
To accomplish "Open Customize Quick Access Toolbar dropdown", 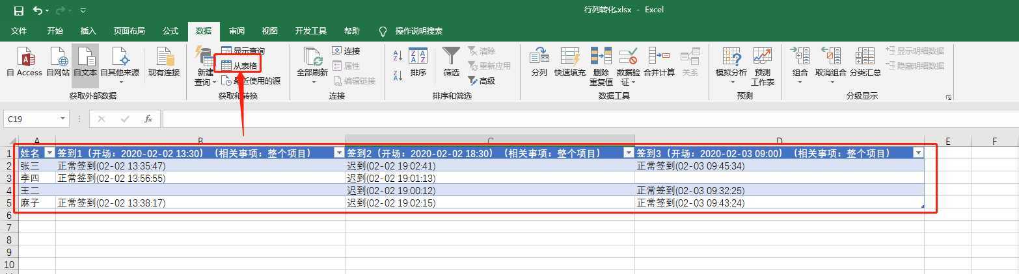I will [x=83, y=11].
